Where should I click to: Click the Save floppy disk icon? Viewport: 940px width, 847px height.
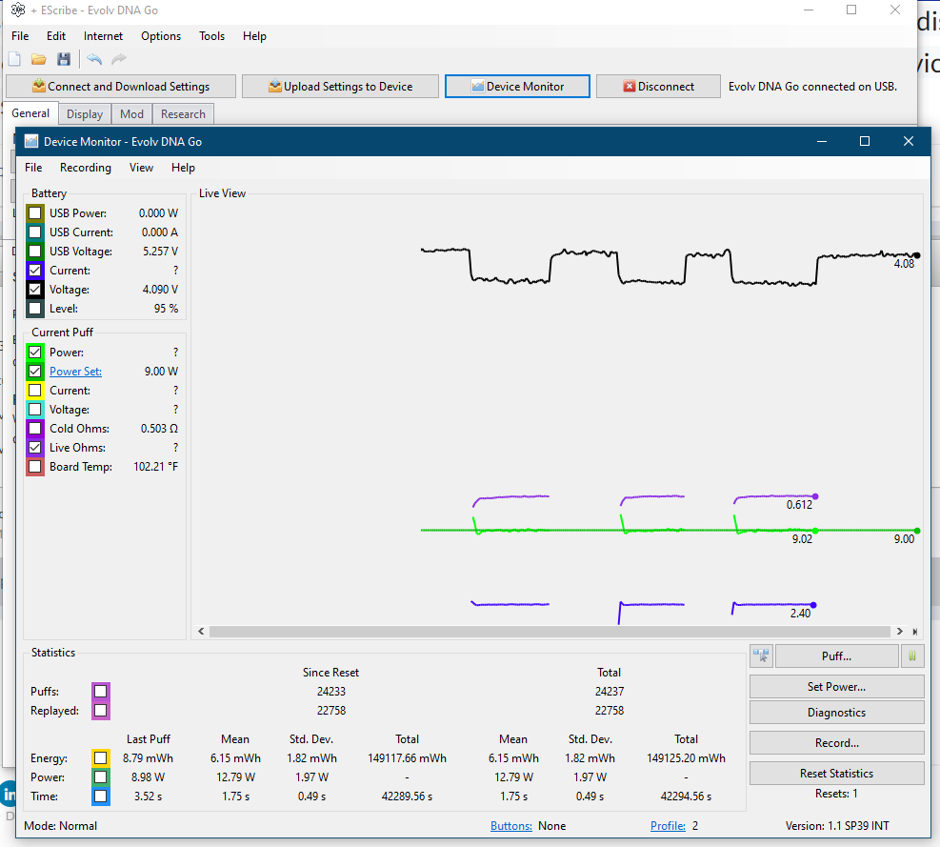pos(64,59)
